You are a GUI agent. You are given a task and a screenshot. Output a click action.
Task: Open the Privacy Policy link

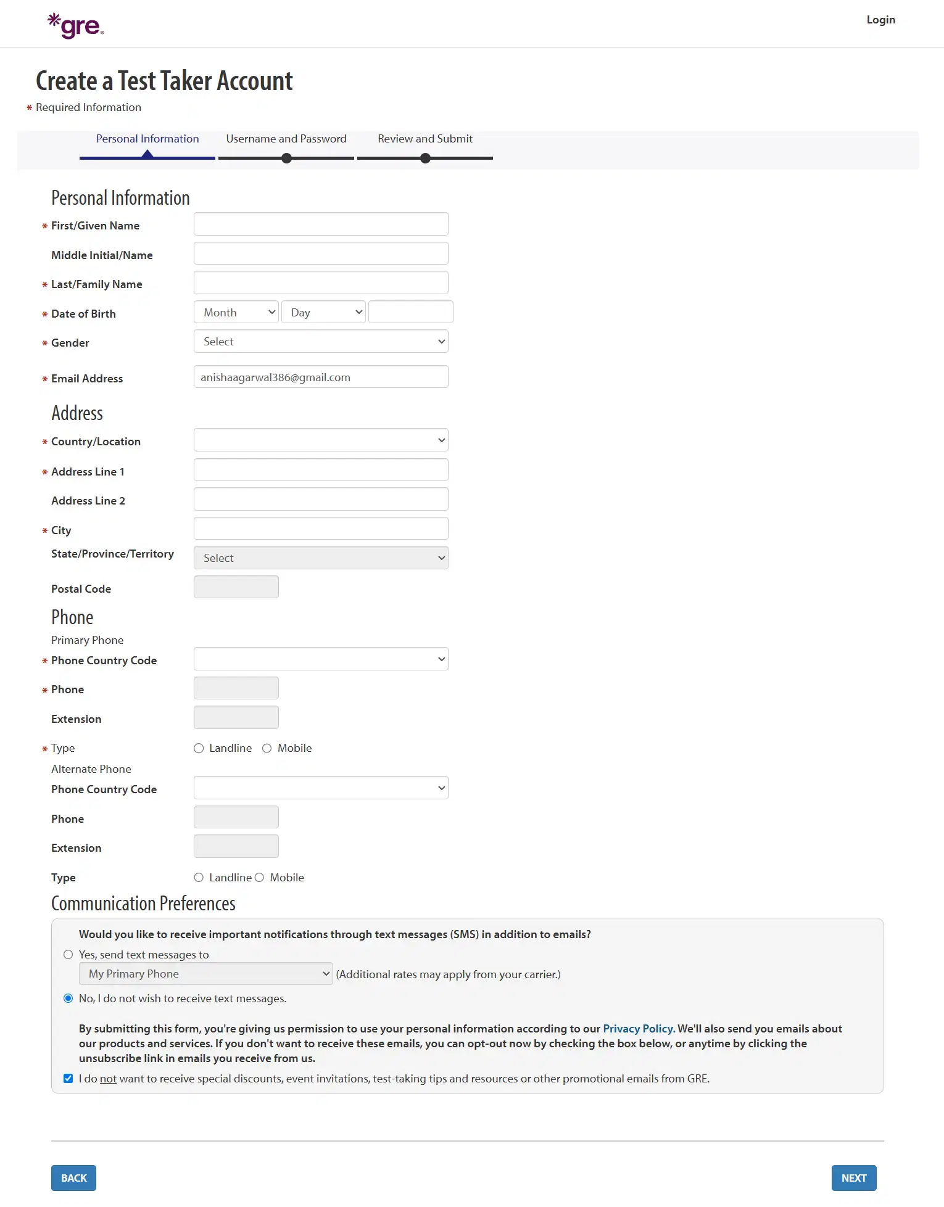tap(637, 1028)
